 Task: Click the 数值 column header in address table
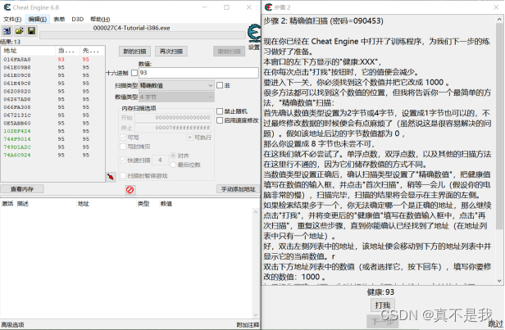(166, 204)
